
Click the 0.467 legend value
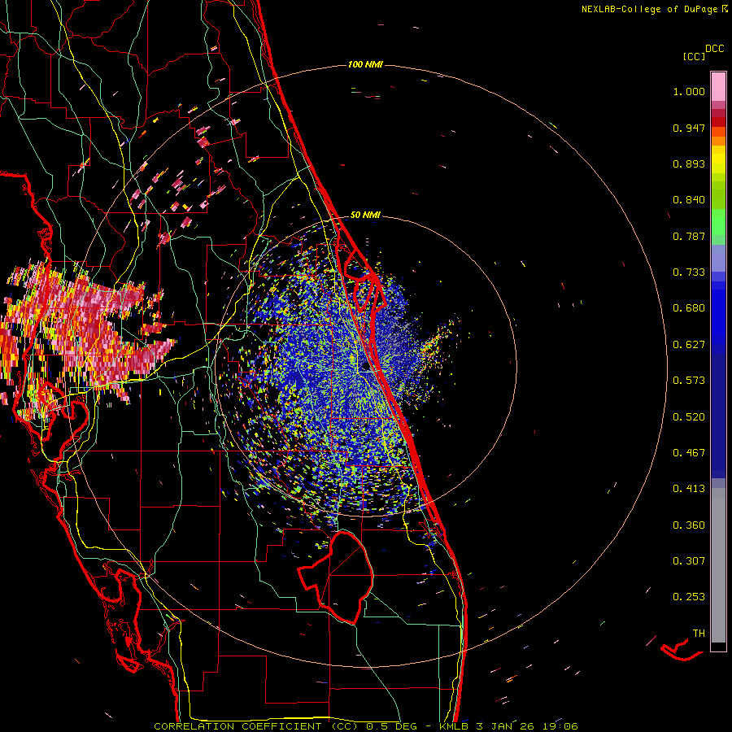(x=689, y=453)
